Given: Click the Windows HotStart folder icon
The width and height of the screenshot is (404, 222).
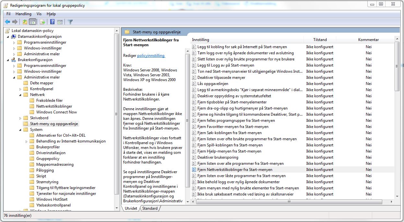Looking at the screenshot, I should point(32,199).
